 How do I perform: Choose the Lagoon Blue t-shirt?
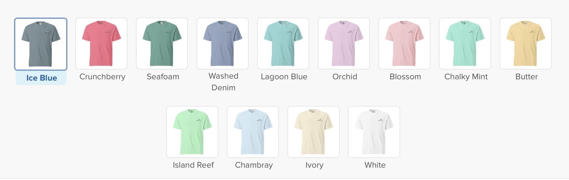283,44
